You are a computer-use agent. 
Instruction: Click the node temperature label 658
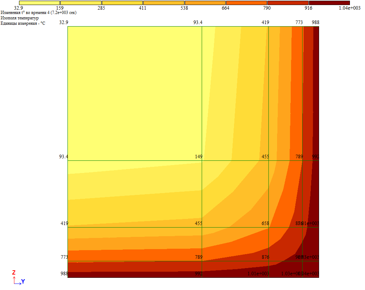point(265,224)
